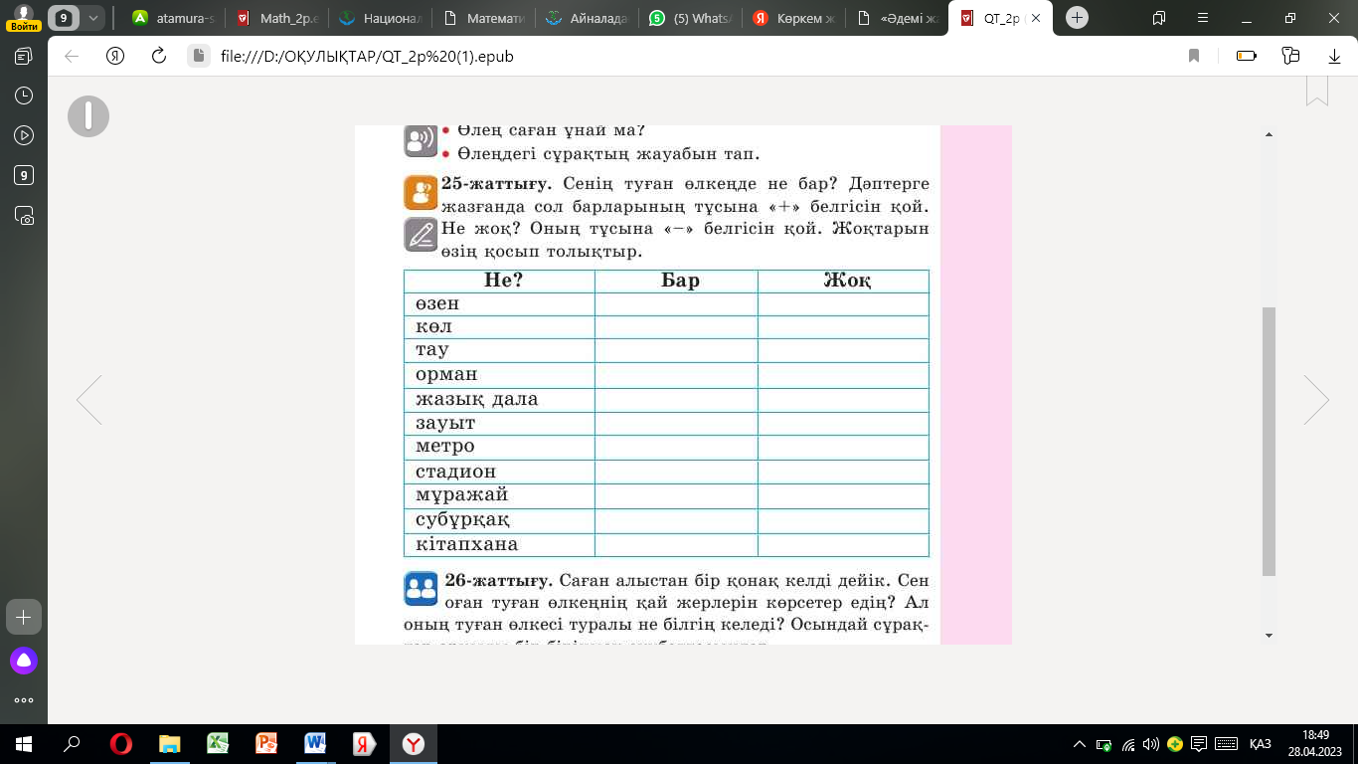1358x764 pixels.
Task: Click the address bar file URL
Action: [x=367, y=57]
